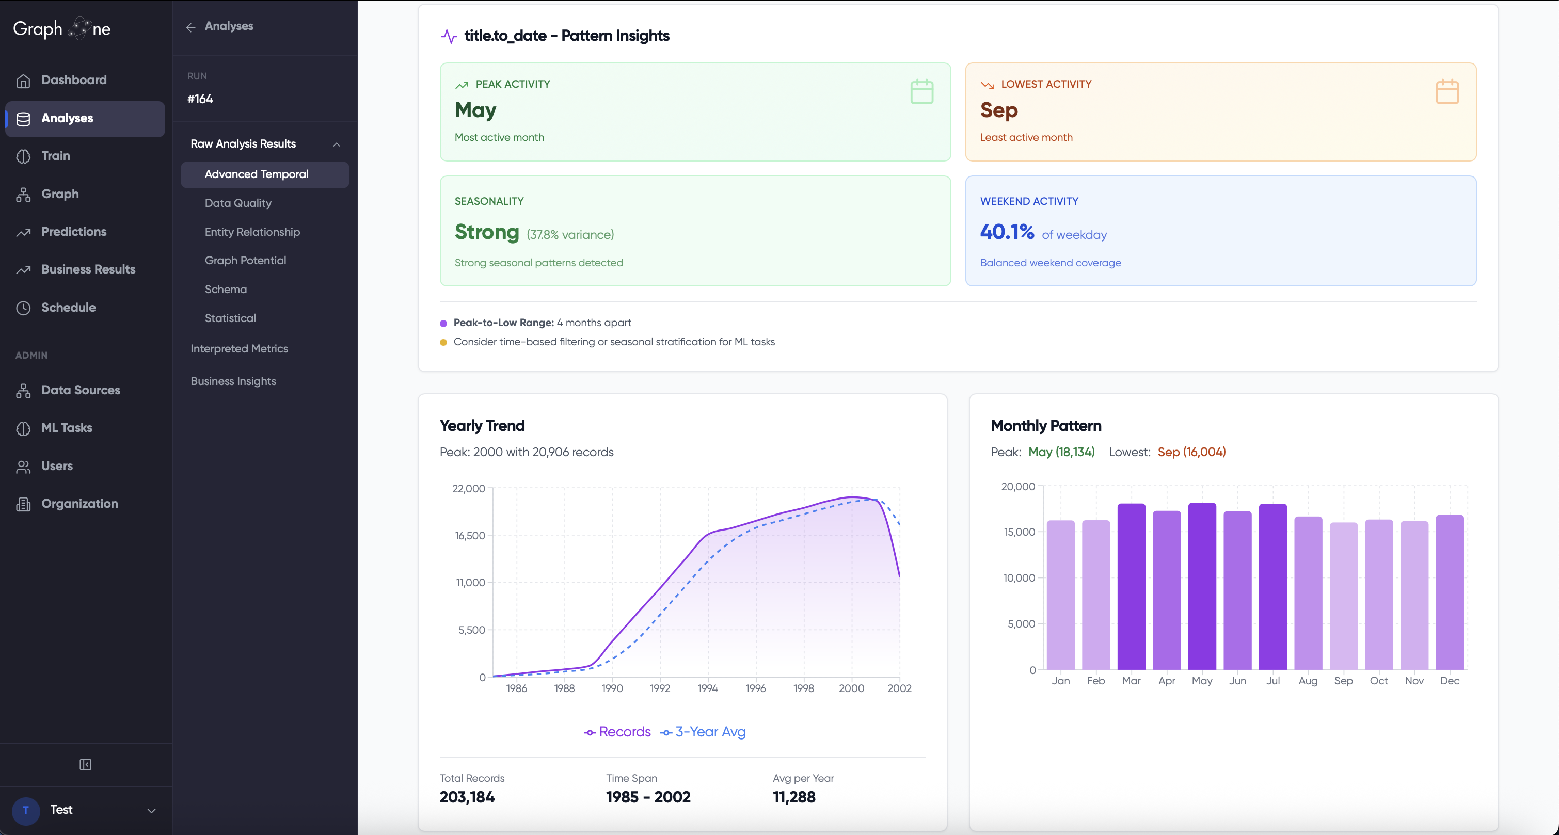This screenshot has height=835, width=1559.
Task: Open ML Tasks from the sidebar
Action: (68, 428)
